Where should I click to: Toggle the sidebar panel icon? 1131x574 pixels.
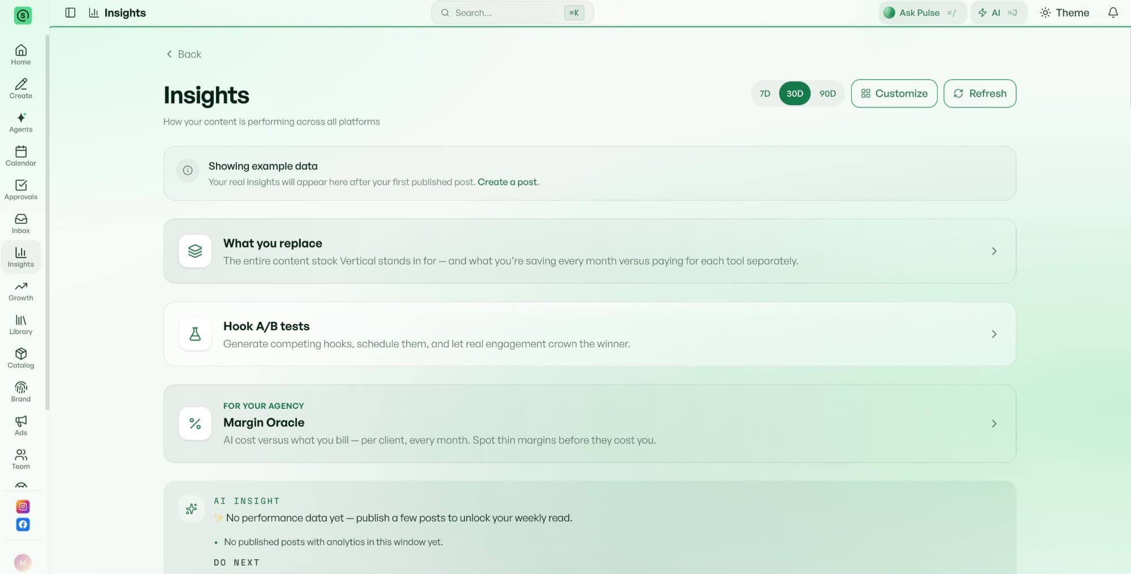coord(70,12)
